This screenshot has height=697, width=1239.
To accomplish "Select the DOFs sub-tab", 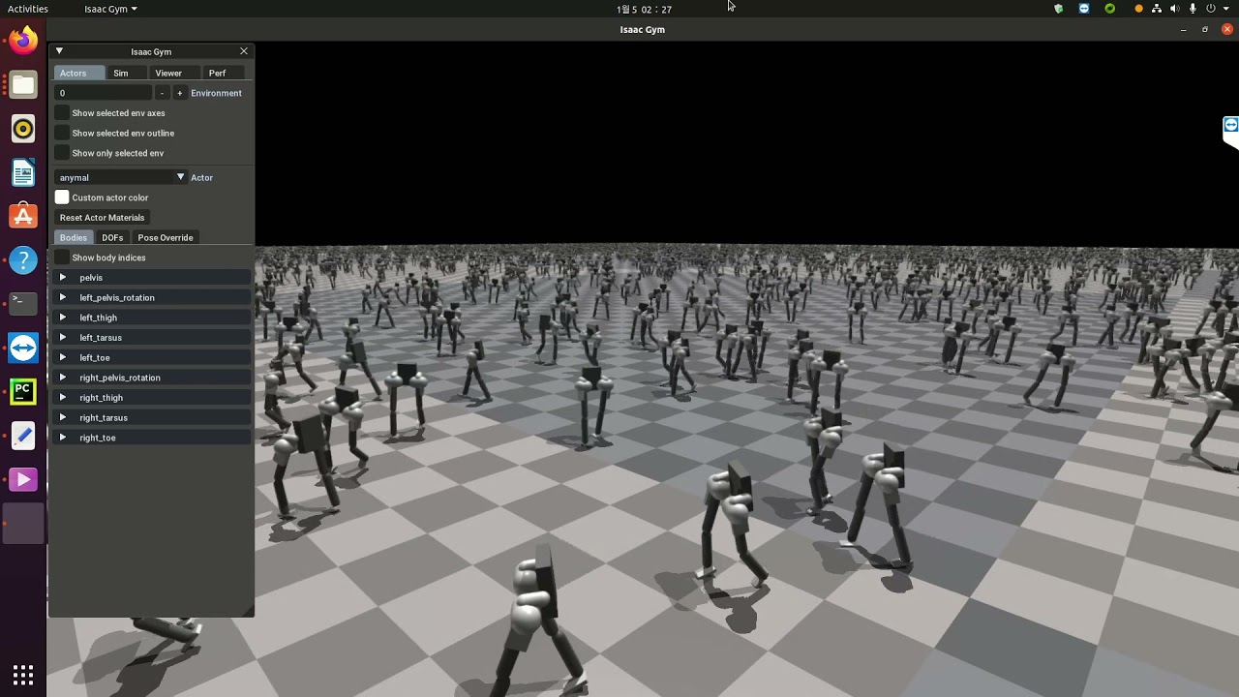I will pyautogui.click(x=112, y=237).
